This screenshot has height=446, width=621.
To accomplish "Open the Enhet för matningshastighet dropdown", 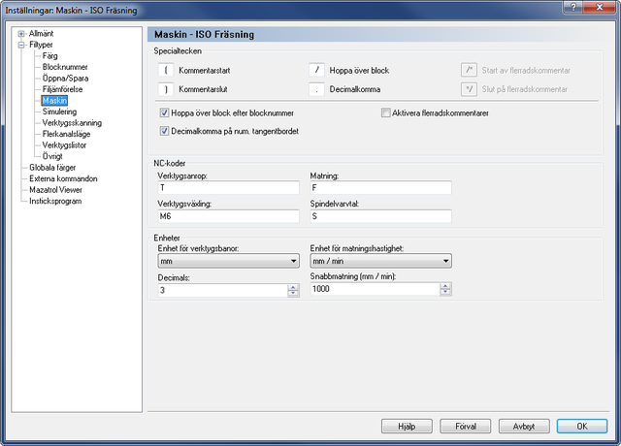I will coord(380,261).
